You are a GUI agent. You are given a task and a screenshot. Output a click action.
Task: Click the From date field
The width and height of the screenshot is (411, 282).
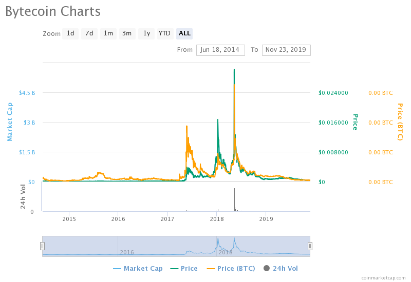pos(220,50)
